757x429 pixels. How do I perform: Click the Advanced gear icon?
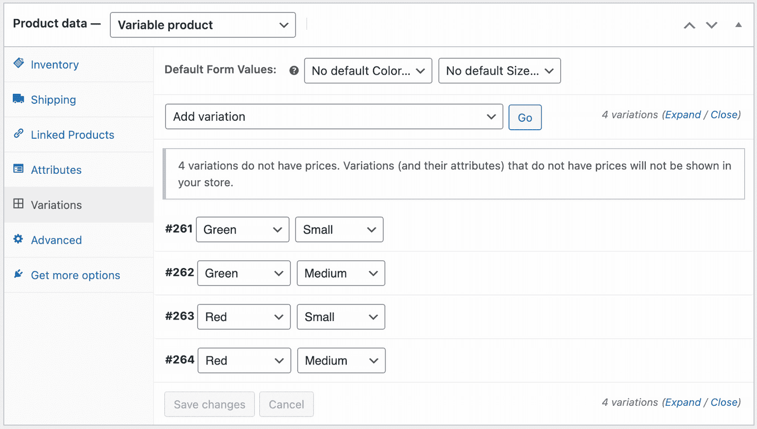(18, 239)
